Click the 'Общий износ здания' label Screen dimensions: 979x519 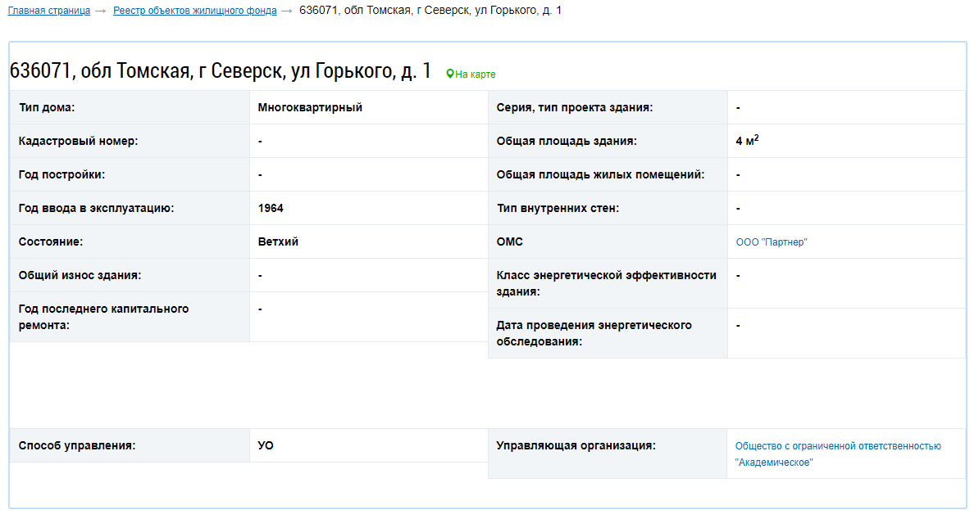tap(80, 275)
